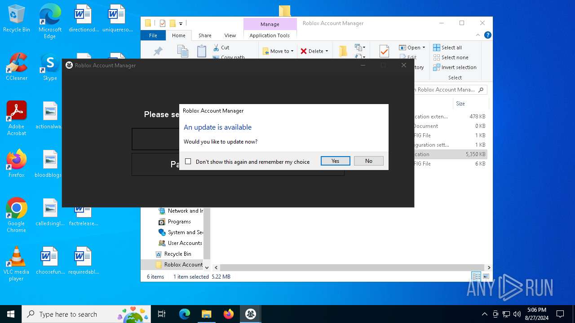Open the File tab in File Explorer
The height and width of the screenshot is (323, 575).
click(153, 35)
